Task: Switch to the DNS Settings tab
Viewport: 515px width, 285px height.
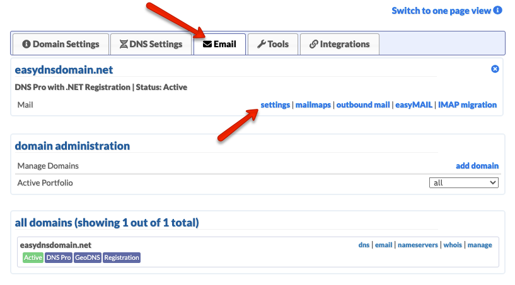Action: tap(151, 44)
